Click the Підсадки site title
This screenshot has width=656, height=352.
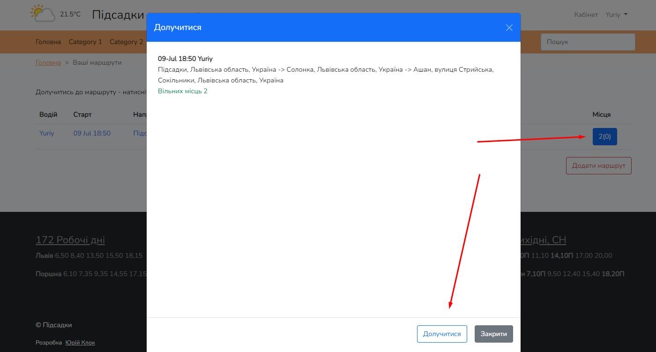pos(118,15)
